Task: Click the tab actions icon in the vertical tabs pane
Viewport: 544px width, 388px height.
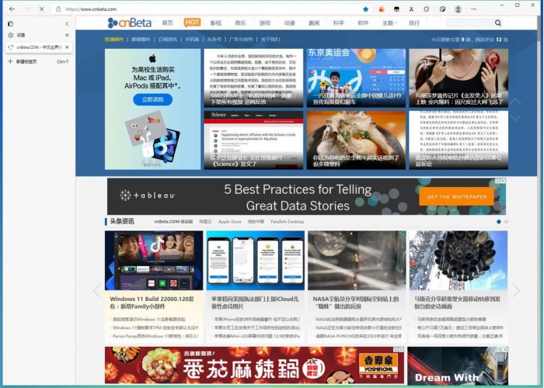Action: [10, 23]
